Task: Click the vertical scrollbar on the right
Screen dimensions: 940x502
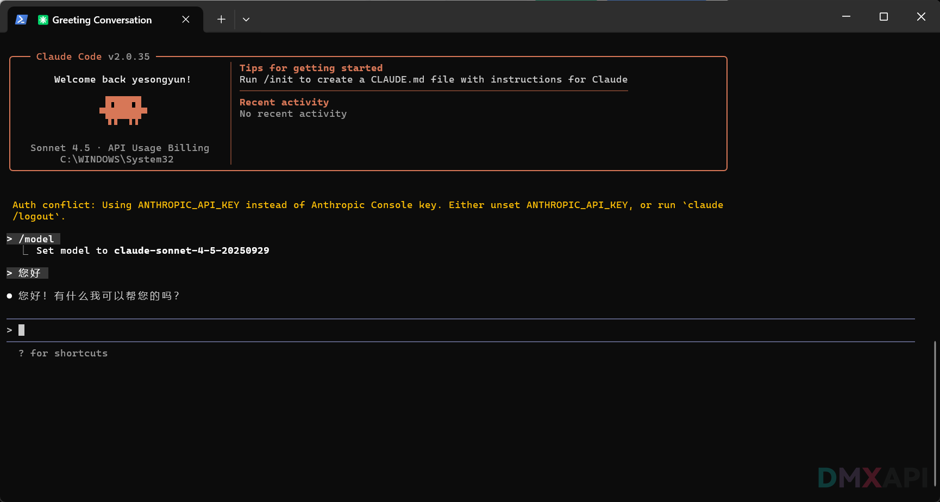Action: click(x=935, y=413)
